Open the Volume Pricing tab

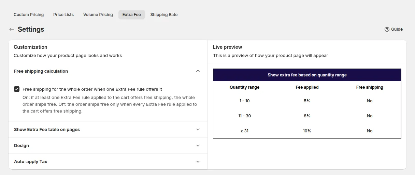[98, 15]
